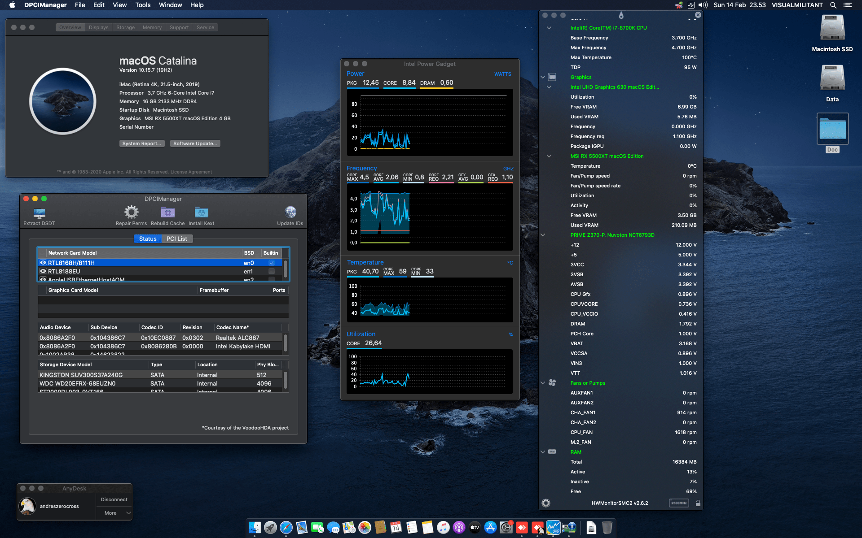
Task: Collapse Fans or Pumps section
Action: [543, 383]
